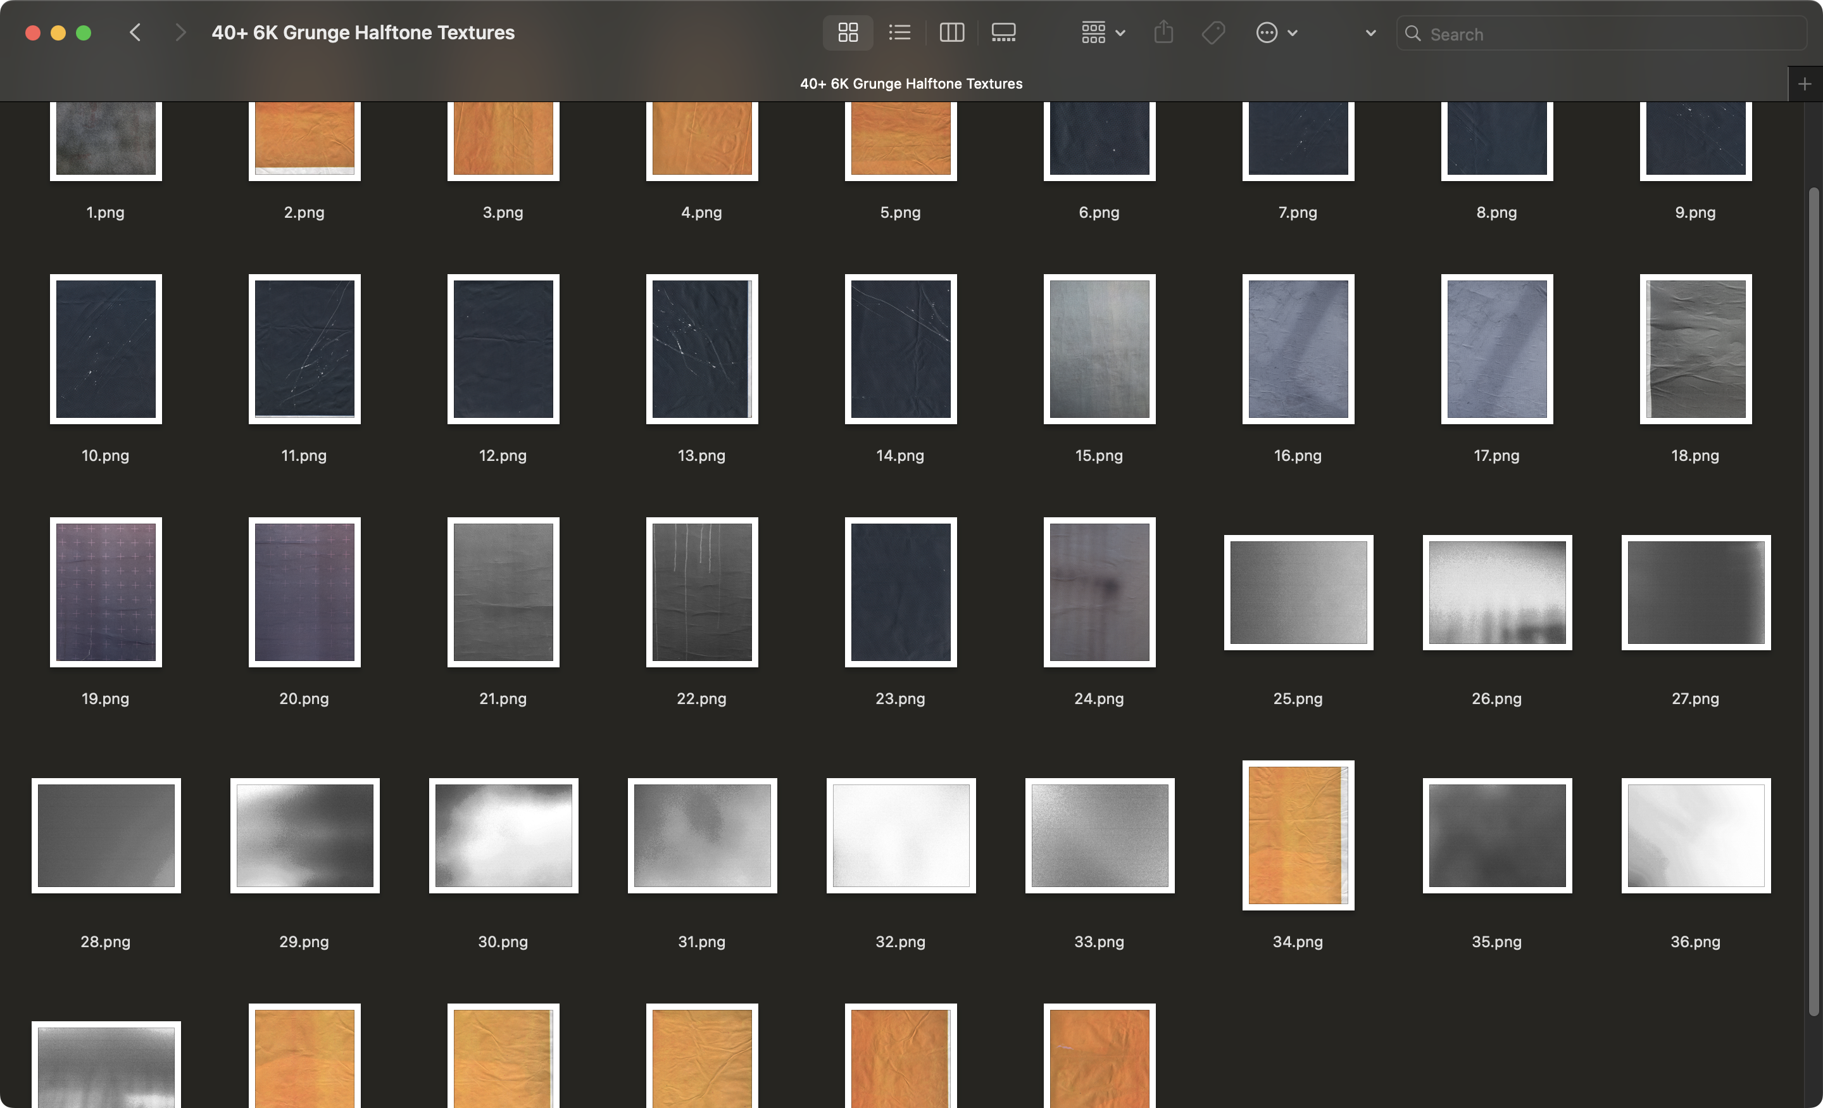Screen dimensions: 1823x1108
Task: Open the chevron next to the ellipsis menu
Action: (1293, 32)
